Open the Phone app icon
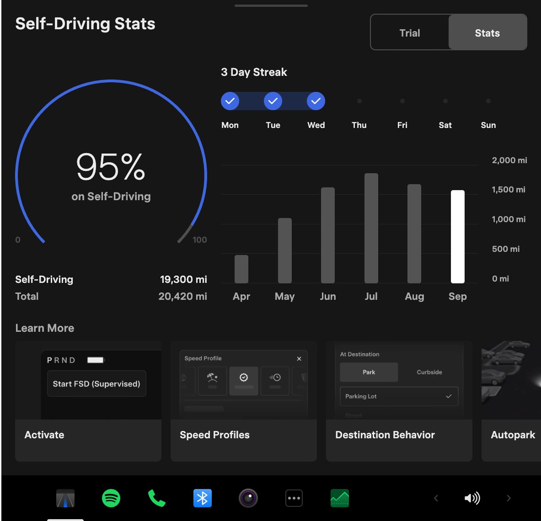This screenshot has width=541, height=521. pyautogui.click(x=157, y=498)
